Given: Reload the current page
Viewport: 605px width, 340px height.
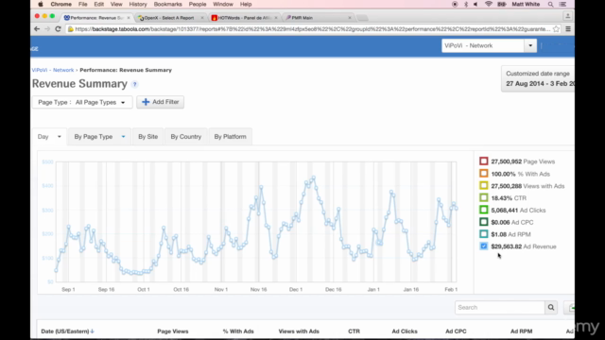Looking at the screenshot, I should pyautogui.click(x=58, y=29).
